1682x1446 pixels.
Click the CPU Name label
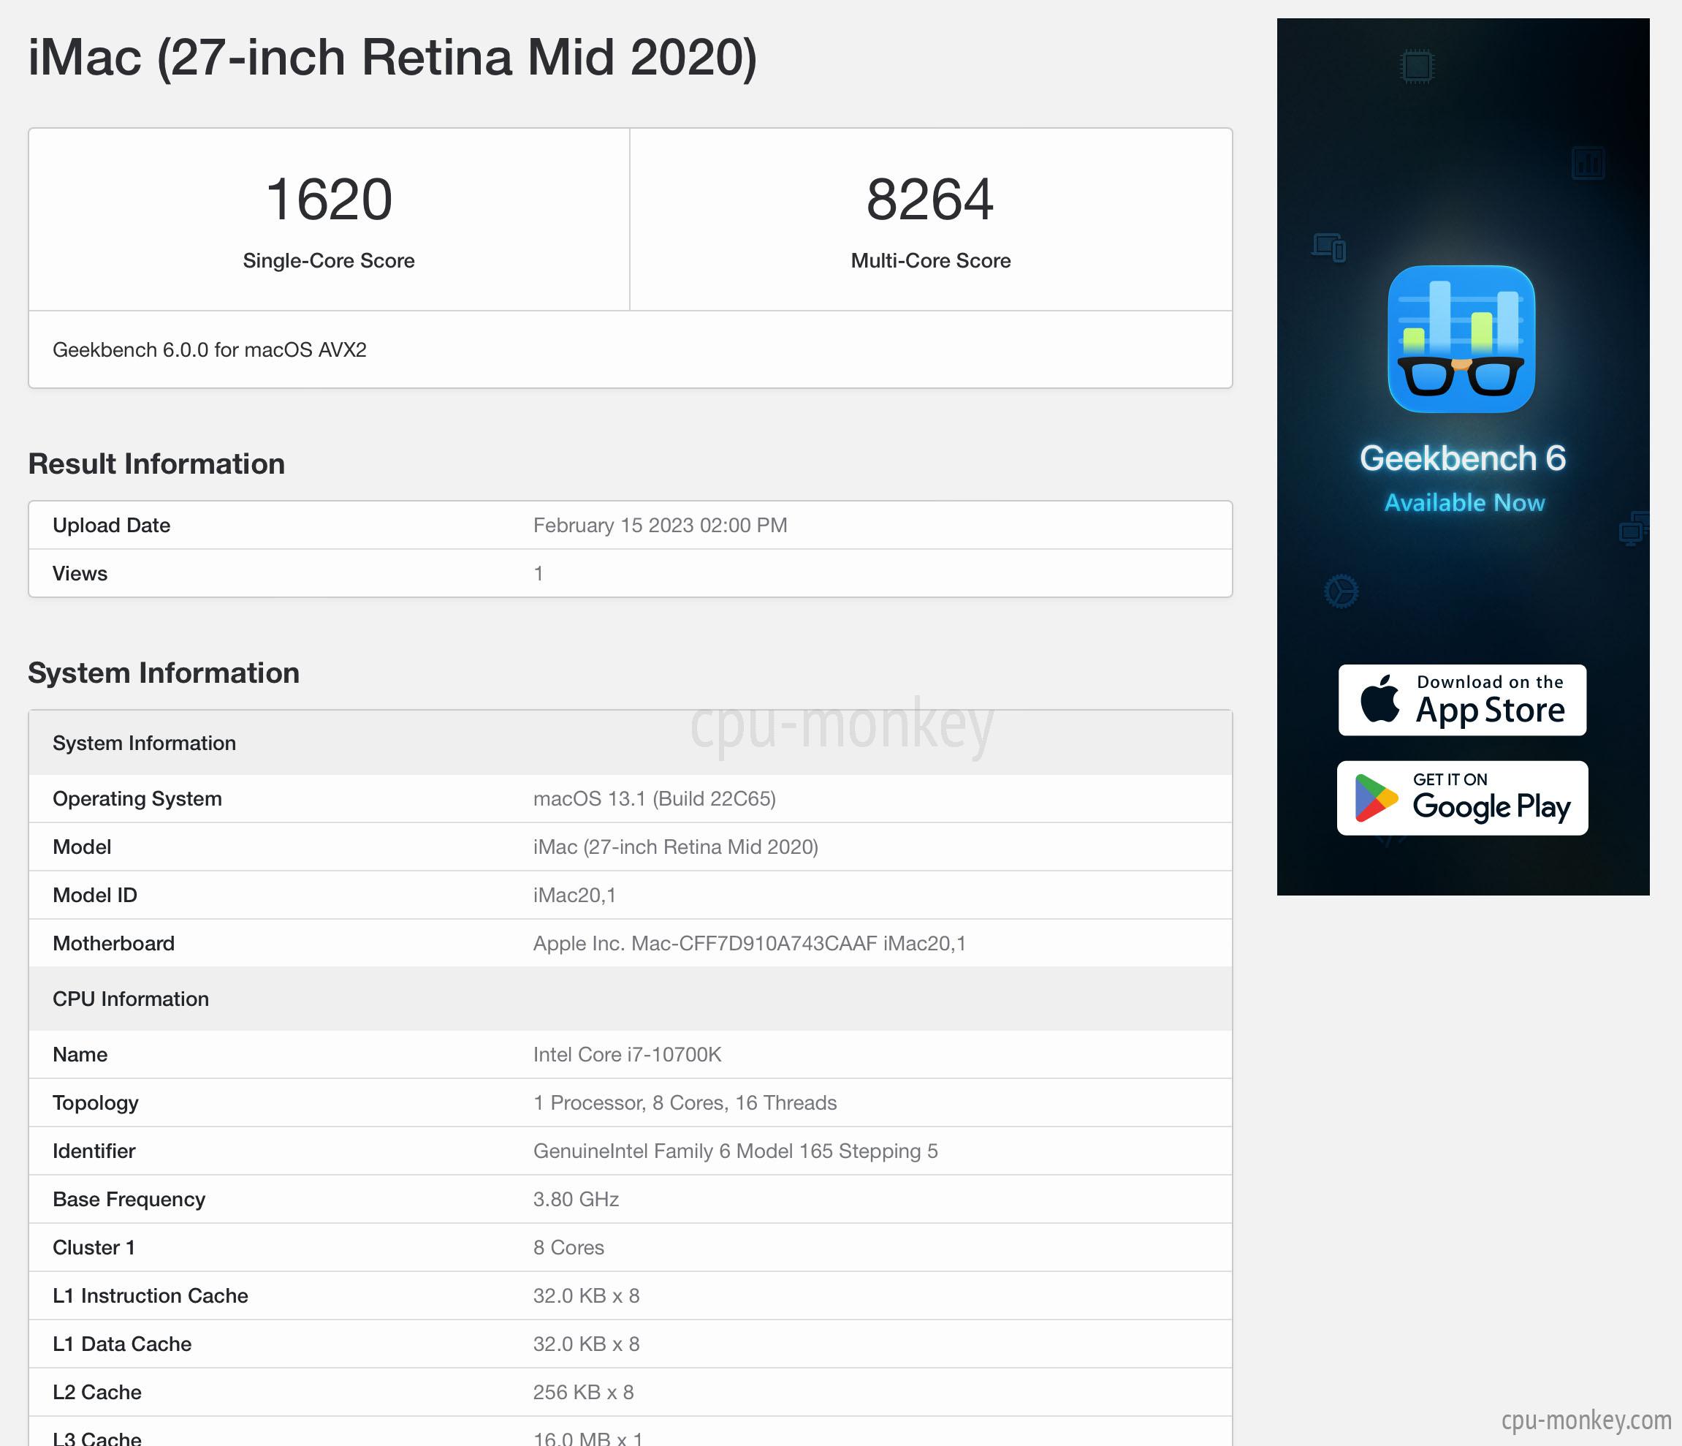coord(80,1054)
